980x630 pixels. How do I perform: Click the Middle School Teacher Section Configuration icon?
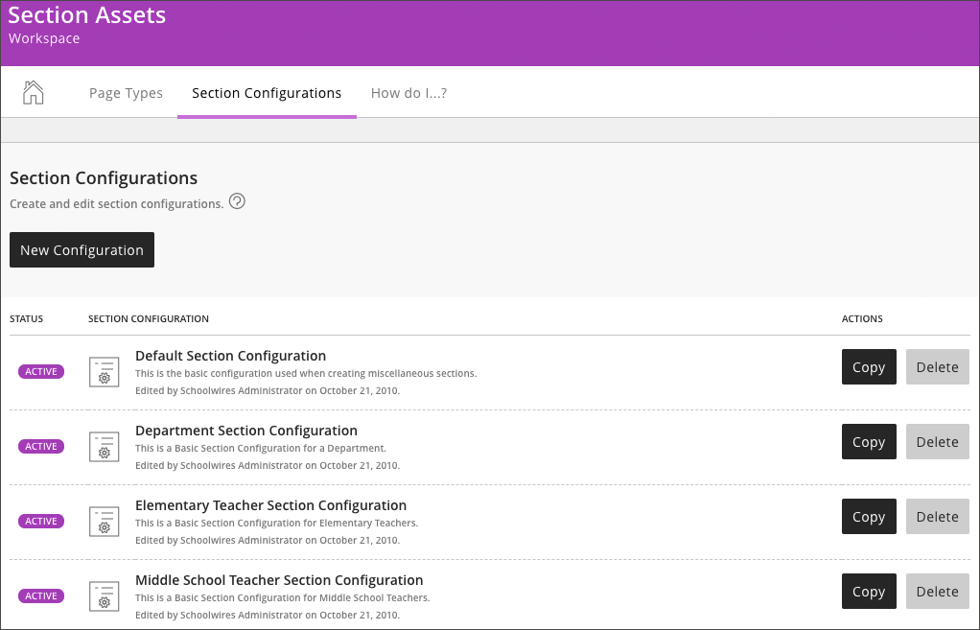tap(104, 595)
